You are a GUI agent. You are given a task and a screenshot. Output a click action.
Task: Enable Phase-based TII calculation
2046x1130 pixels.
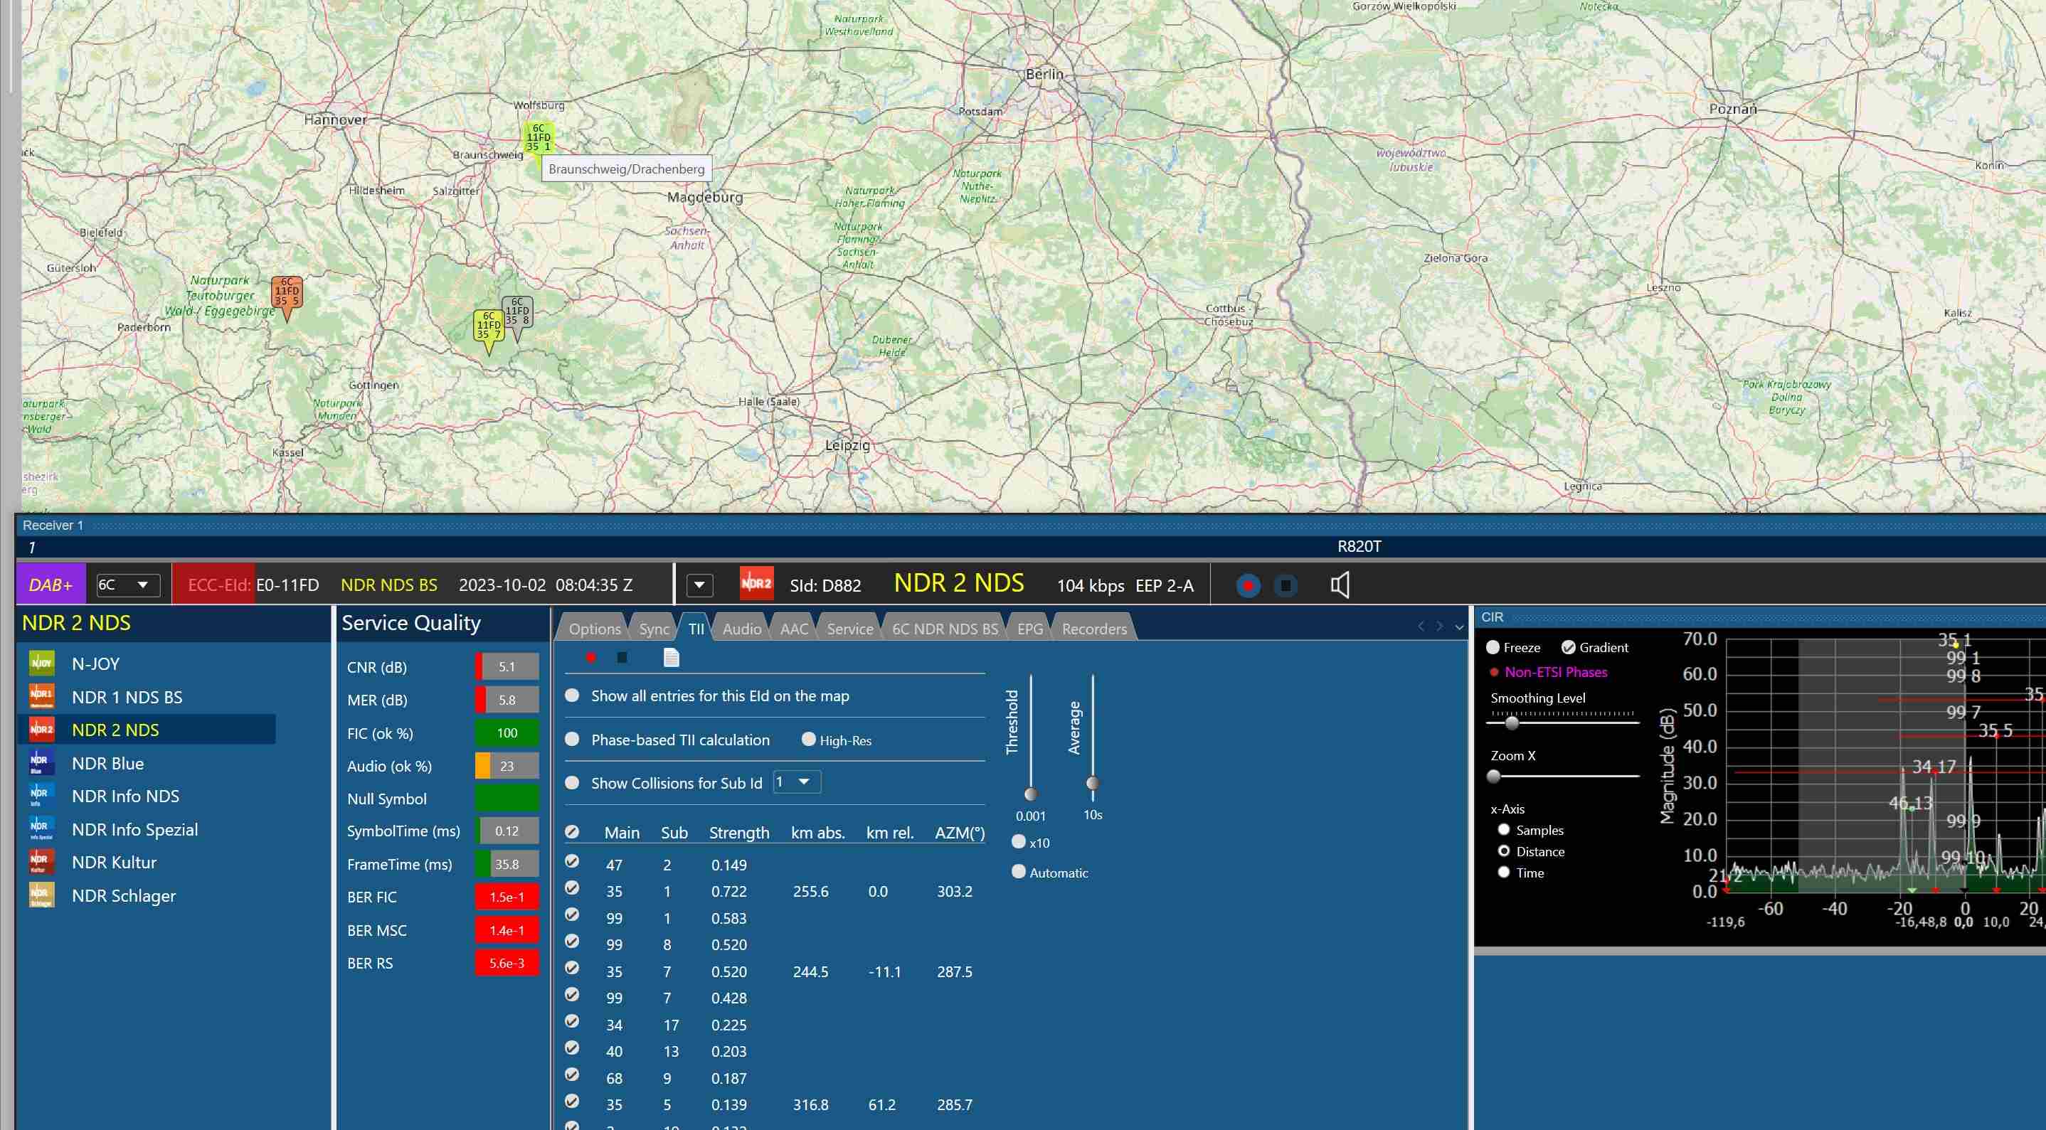coord(572,740)
